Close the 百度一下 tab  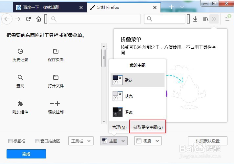(81, 8)
